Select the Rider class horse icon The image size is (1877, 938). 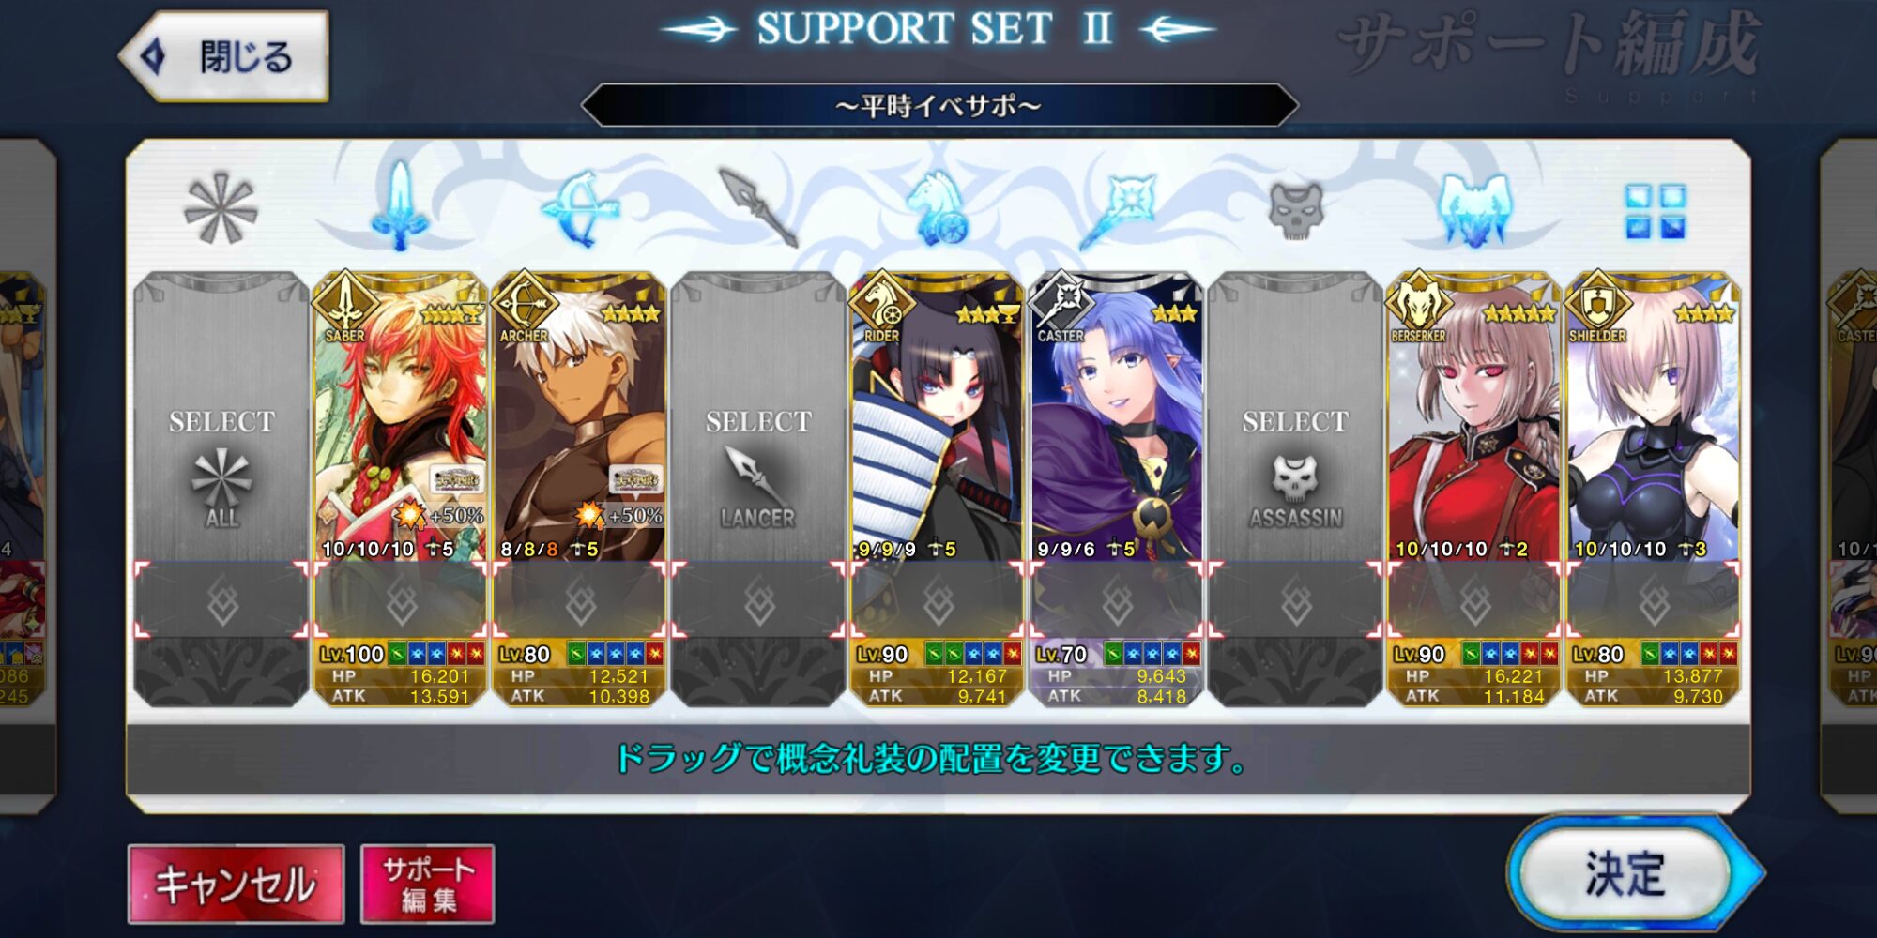click(x=938, y=208)
